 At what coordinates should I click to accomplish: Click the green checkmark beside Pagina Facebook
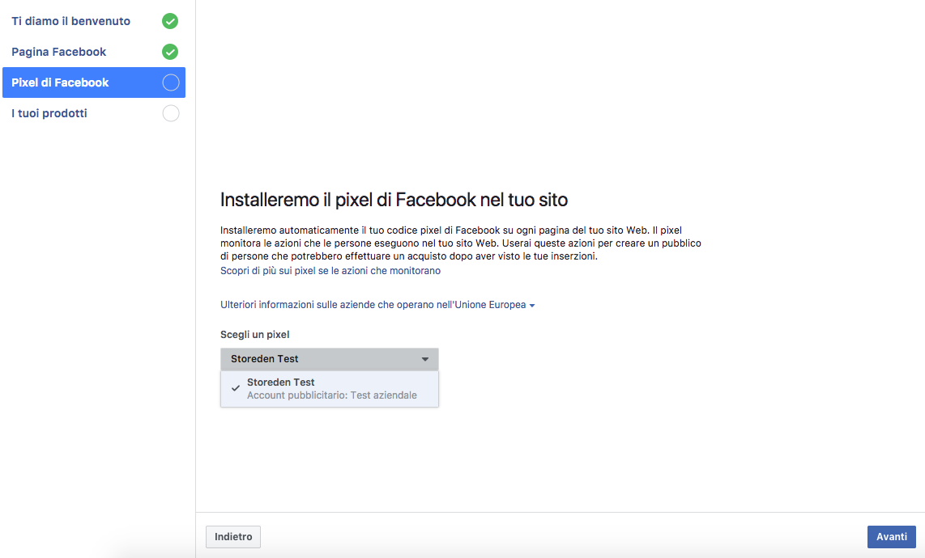point(170,52)
